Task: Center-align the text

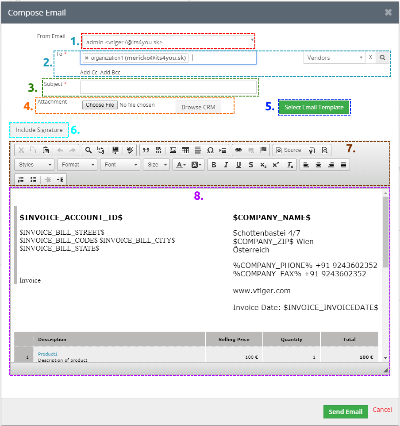Action: [x=318, y=165]
